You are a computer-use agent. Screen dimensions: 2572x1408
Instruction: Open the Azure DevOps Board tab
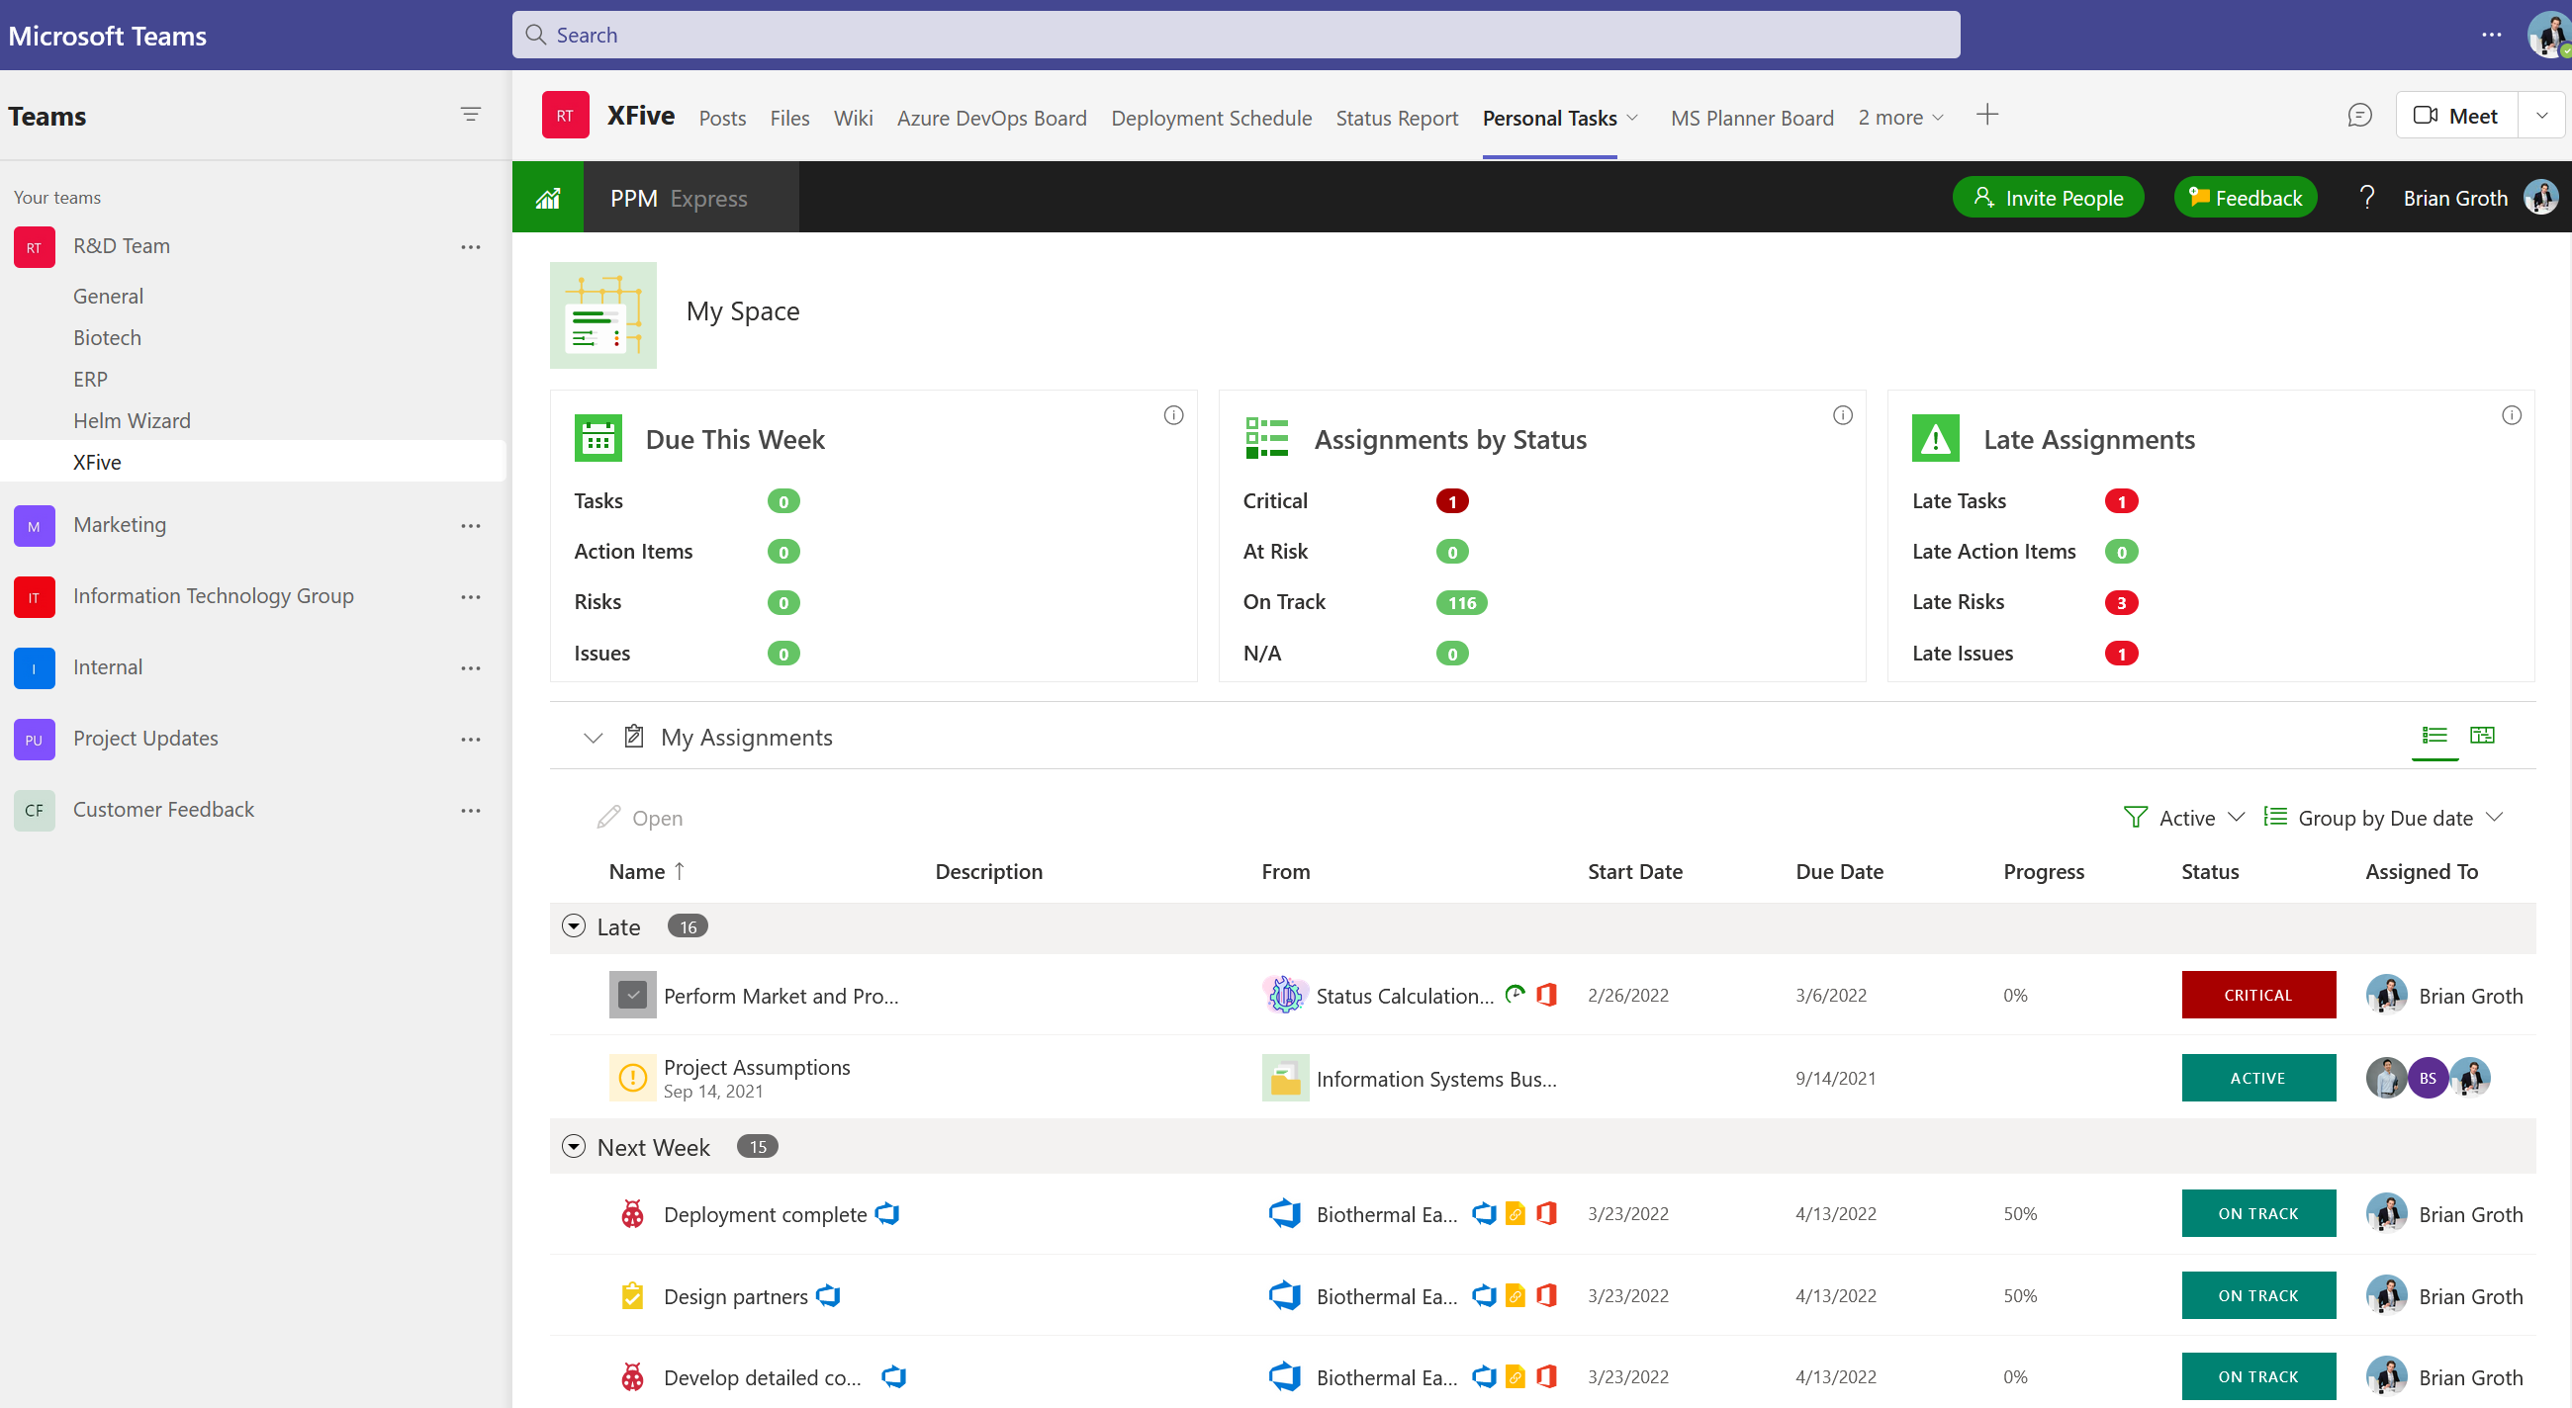click(x=991, y=118)
